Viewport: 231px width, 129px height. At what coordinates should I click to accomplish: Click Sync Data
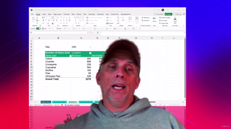pyautogui.click(x=163, y=20)
